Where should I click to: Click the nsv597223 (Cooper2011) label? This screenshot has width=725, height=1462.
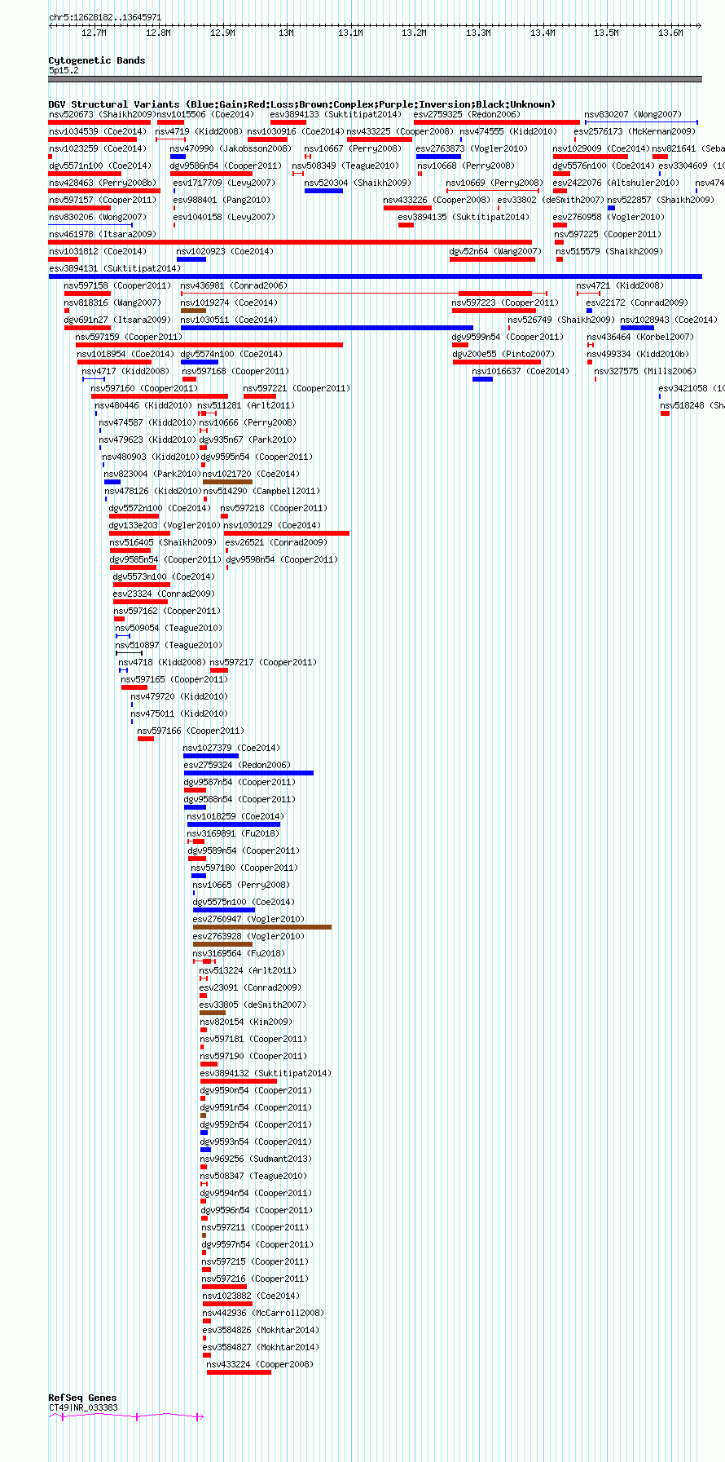click(505, 303)
